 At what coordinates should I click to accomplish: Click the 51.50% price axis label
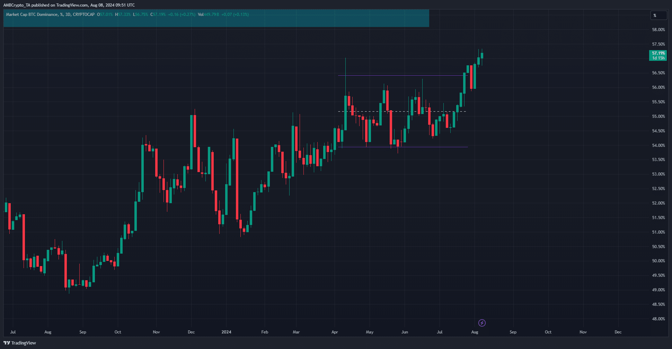pos(658,218)
